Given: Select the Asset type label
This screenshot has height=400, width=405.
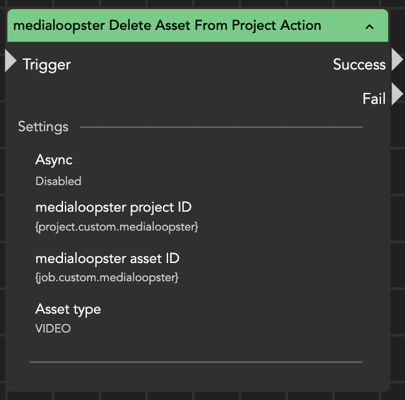Looking at the screenshot, I should click(x=68, y=309).
